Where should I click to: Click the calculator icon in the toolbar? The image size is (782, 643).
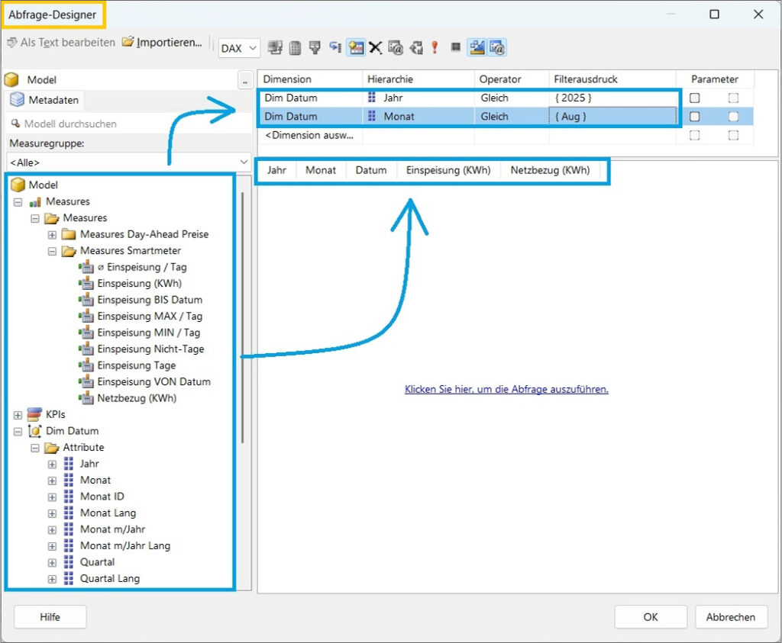coord(295,47)
